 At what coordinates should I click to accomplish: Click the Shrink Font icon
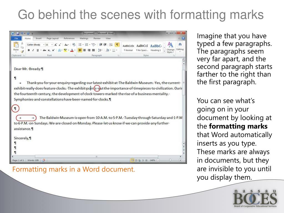click(x=60, y=45)
